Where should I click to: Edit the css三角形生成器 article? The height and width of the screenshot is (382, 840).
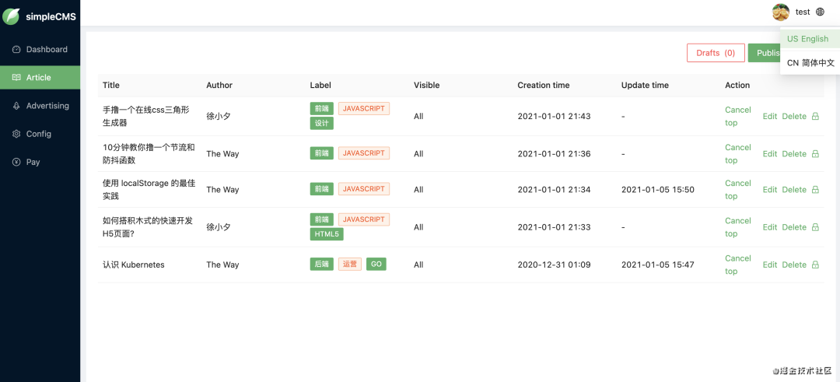pyautogui.click(x=770, y=116)
